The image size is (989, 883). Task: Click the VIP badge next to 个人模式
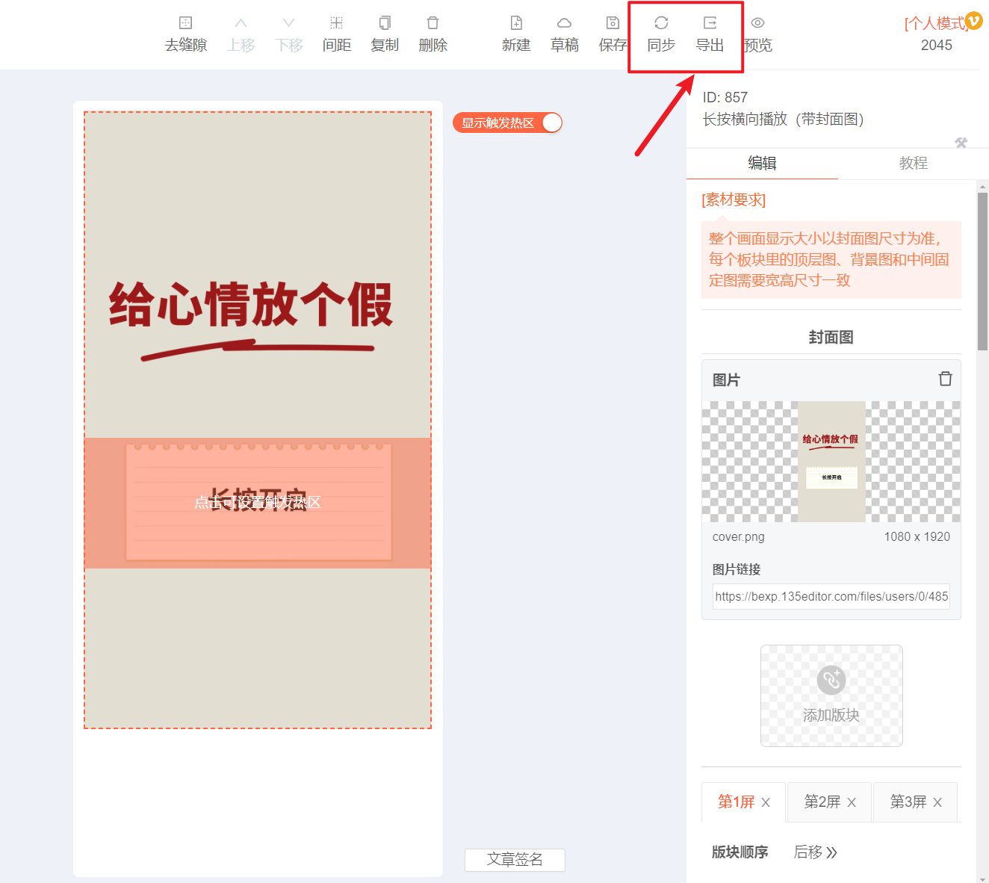973,21
